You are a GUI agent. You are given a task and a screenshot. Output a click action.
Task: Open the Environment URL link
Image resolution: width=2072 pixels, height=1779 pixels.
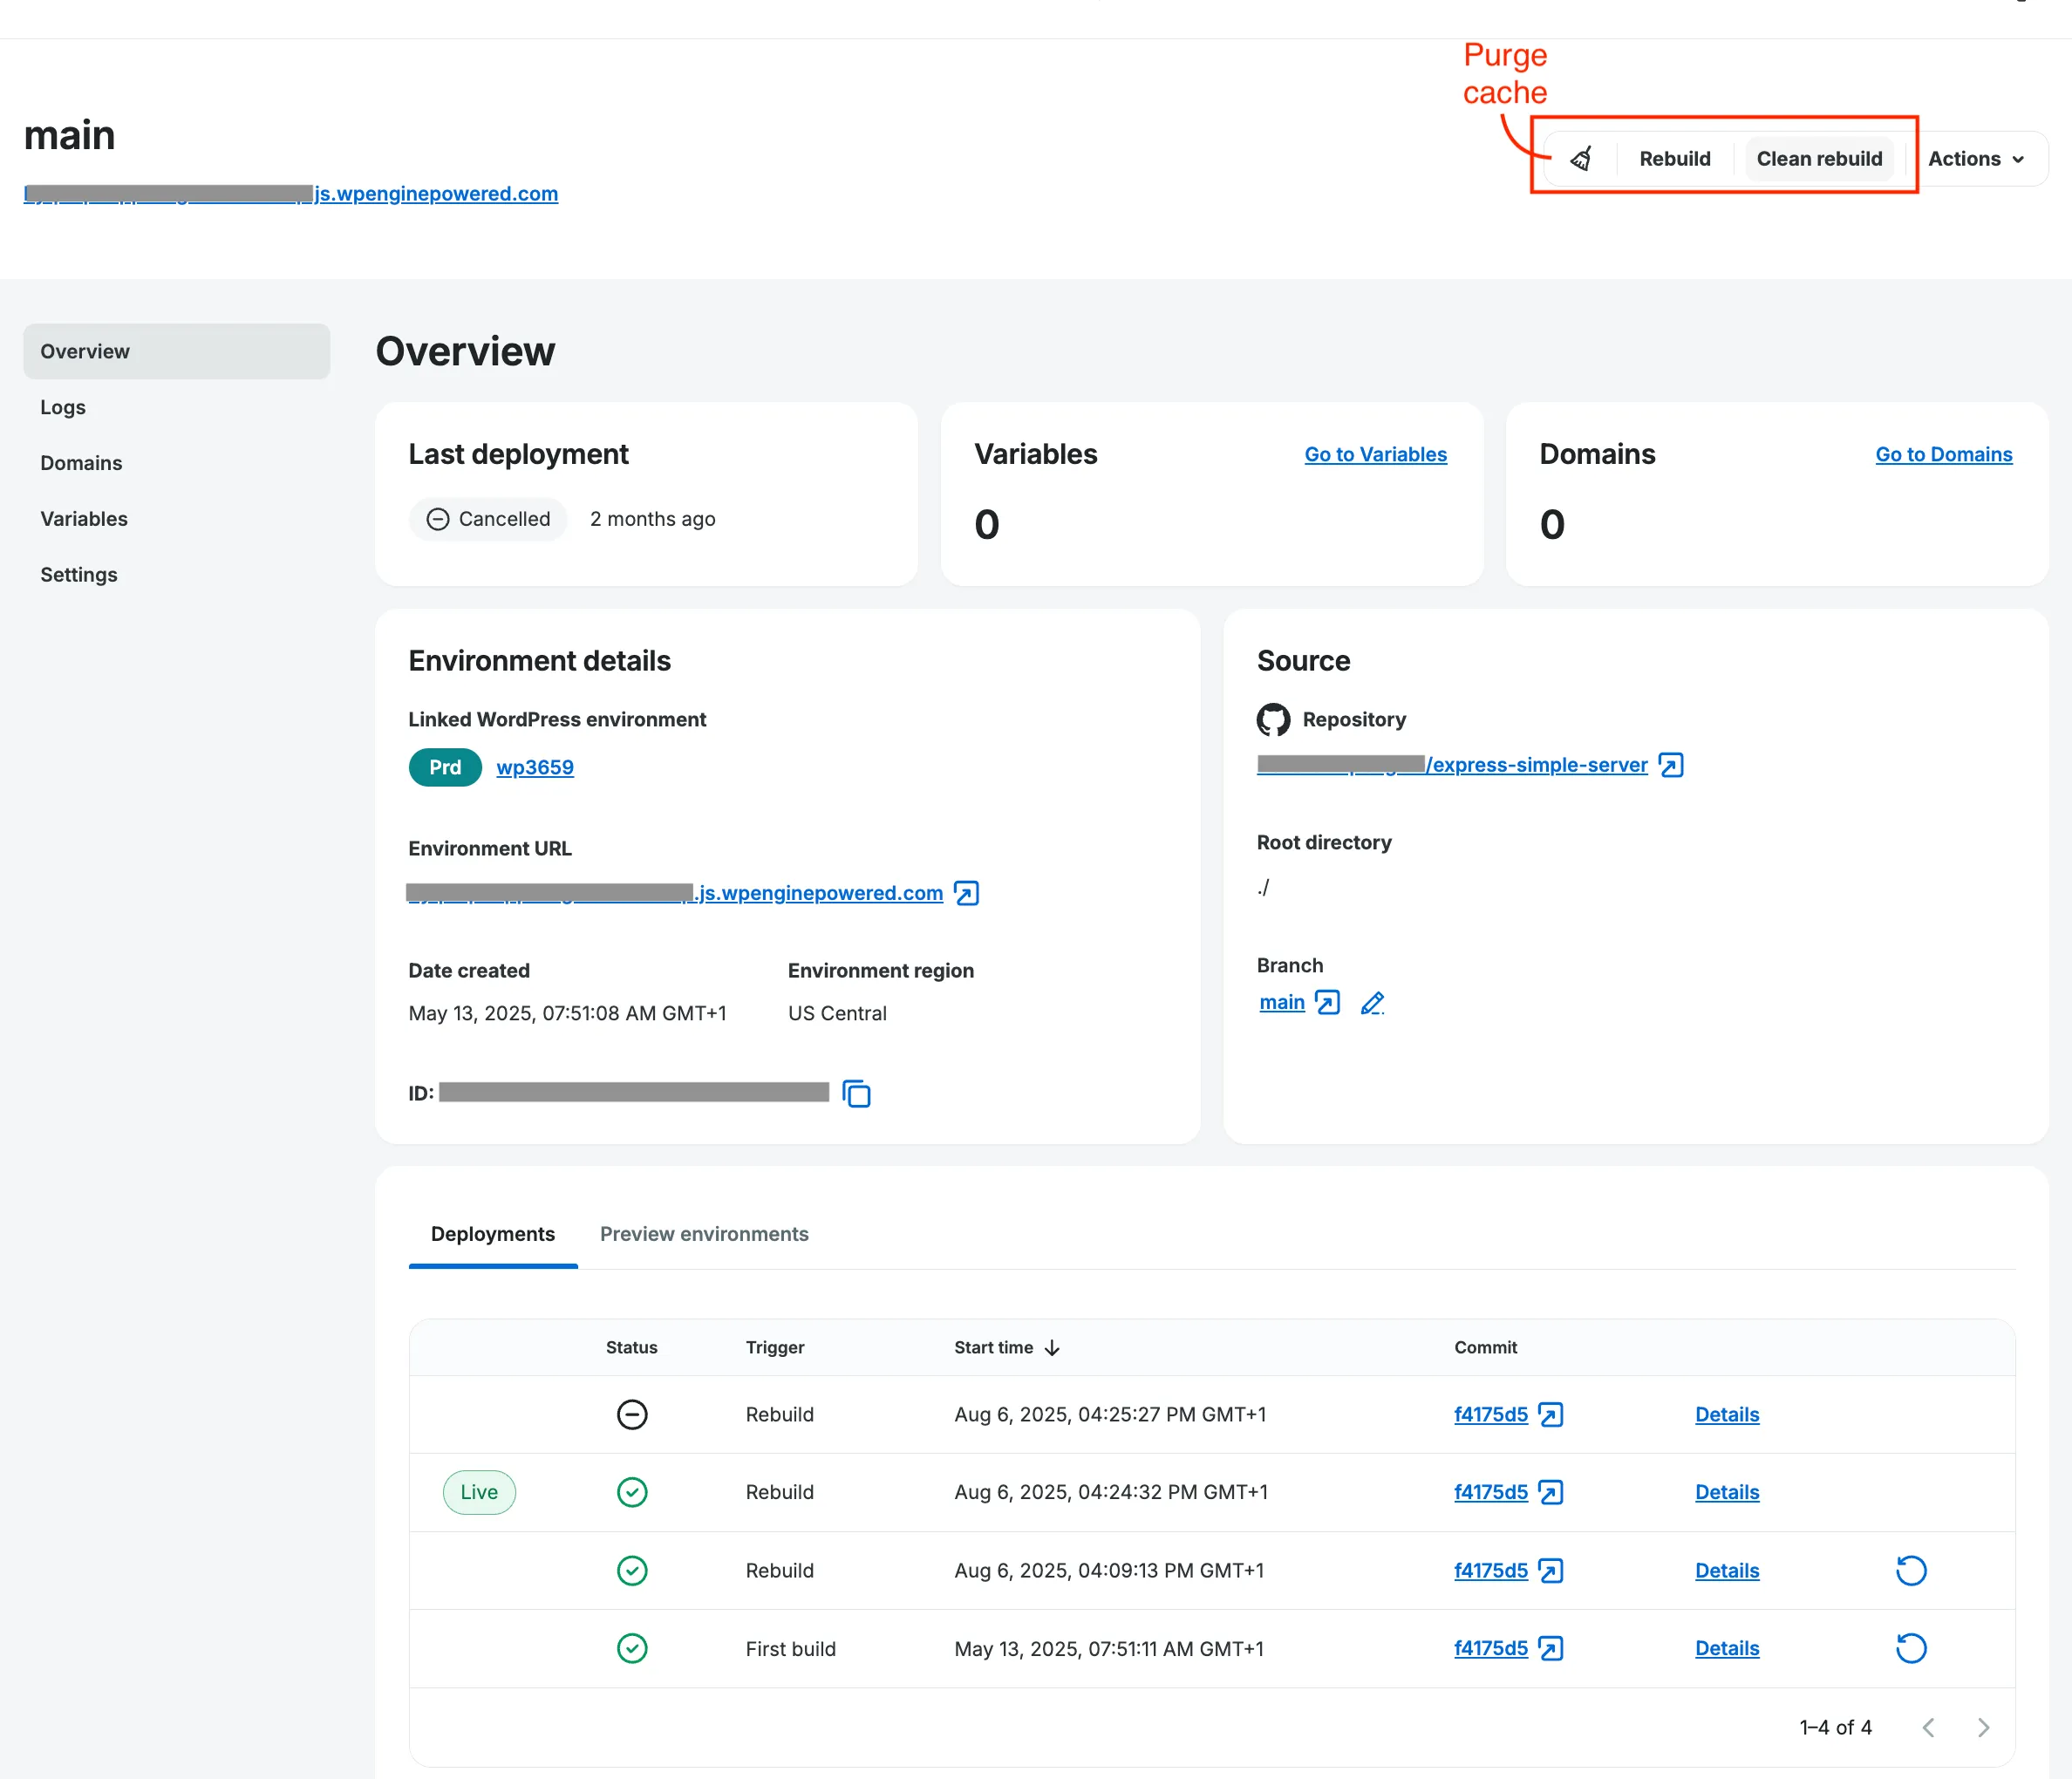tap(675, 892)
